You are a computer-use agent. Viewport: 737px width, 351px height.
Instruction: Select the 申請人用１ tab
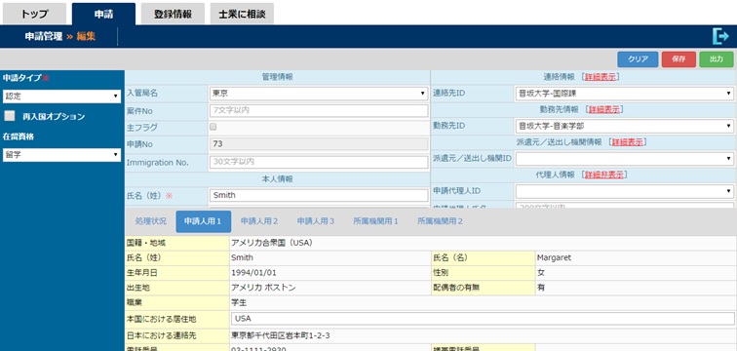click(x=203, y=221)
